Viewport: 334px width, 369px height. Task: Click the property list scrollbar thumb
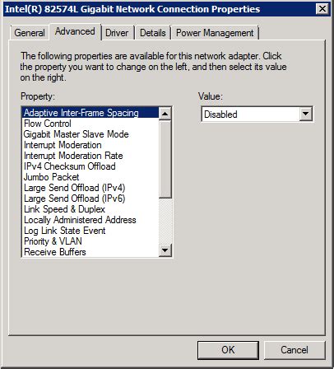[x=165, y=159]
